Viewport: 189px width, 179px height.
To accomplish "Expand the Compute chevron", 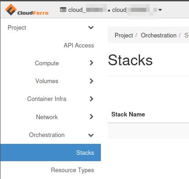I will click(x=91, y=63).
